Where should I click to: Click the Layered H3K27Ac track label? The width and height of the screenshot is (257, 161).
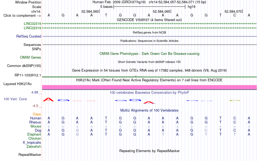pyautogui.click(x=18, y=84)
